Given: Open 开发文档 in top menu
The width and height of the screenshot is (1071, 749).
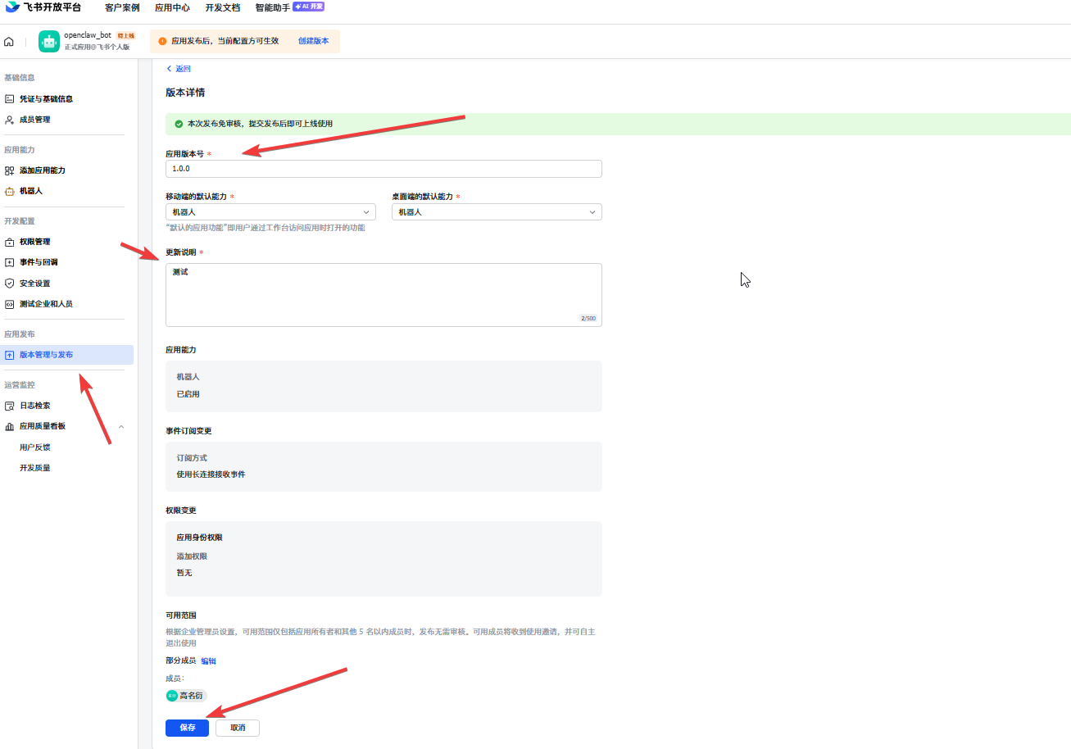Looking at the screenshot, I should point(221,7).
